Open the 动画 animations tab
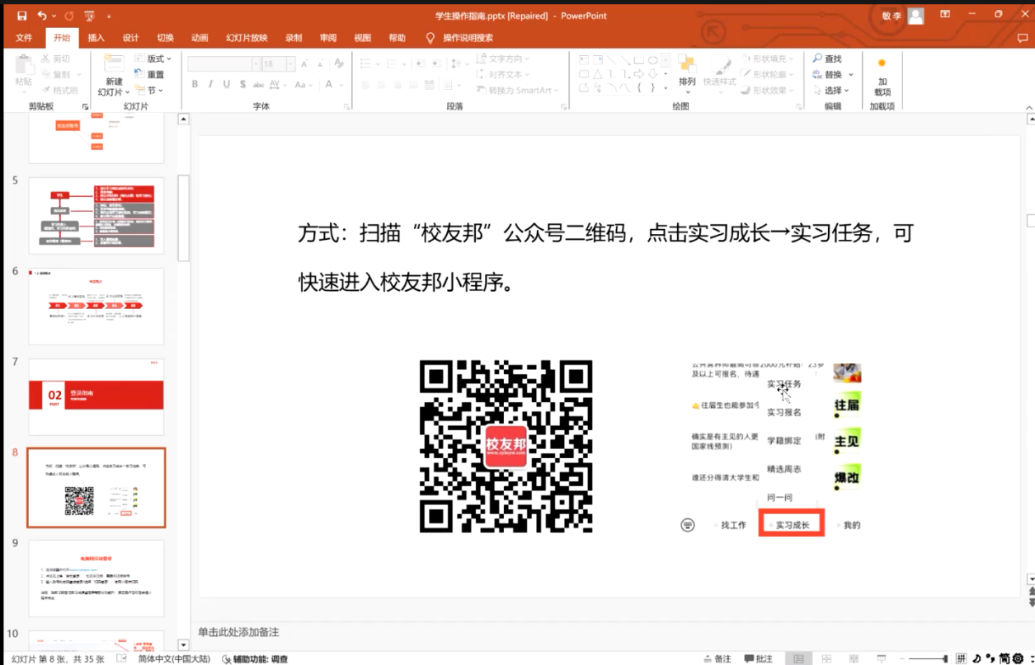The width and height of the screenshot is (1035, 665). coord(200,38)
